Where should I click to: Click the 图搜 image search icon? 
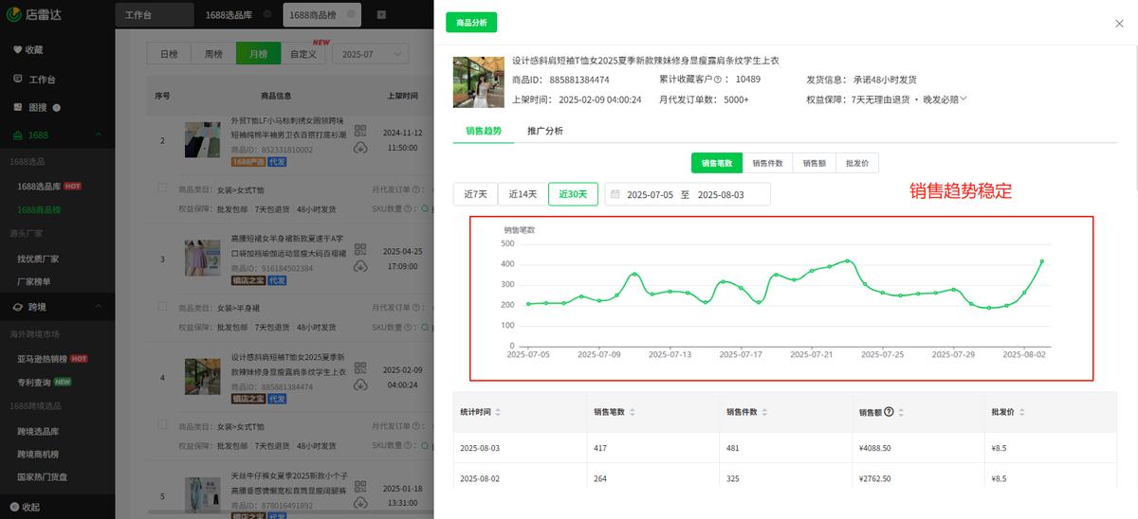17,108
